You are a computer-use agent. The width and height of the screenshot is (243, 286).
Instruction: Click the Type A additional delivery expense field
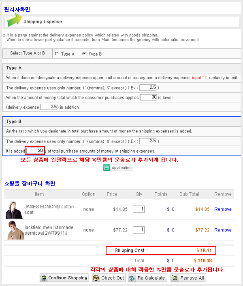click(49, 107)
